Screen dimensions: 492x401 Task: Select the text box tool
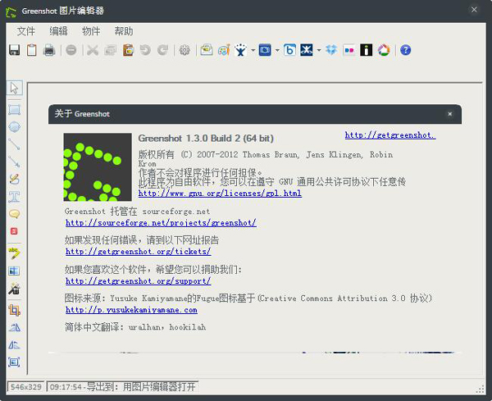pyautogui.click(x=15, y=197)
